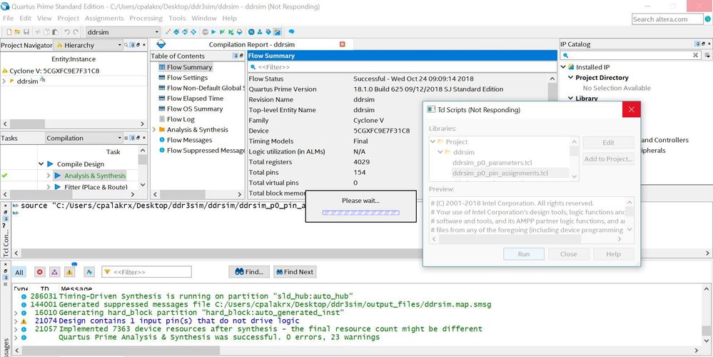Click the Messages filter input field
Viewport: 713px width, 357px height.
tap(151, 272)
